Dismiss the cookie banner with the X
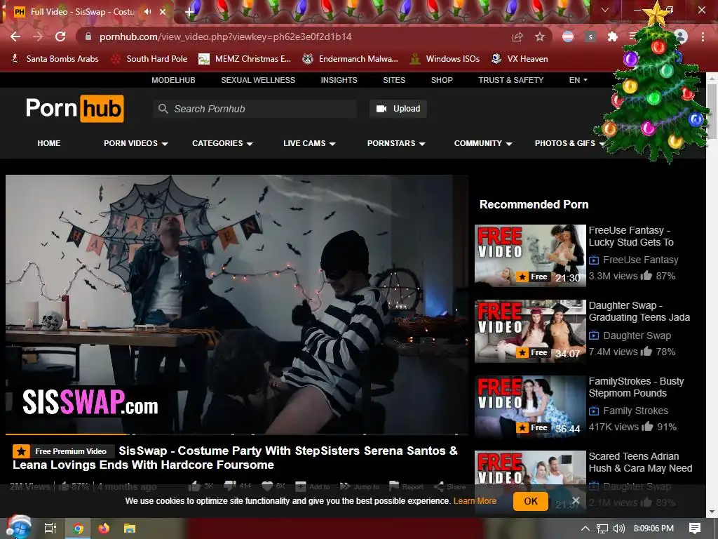The height and width of the screenshot is (539, 718). [x=576, y=500]
